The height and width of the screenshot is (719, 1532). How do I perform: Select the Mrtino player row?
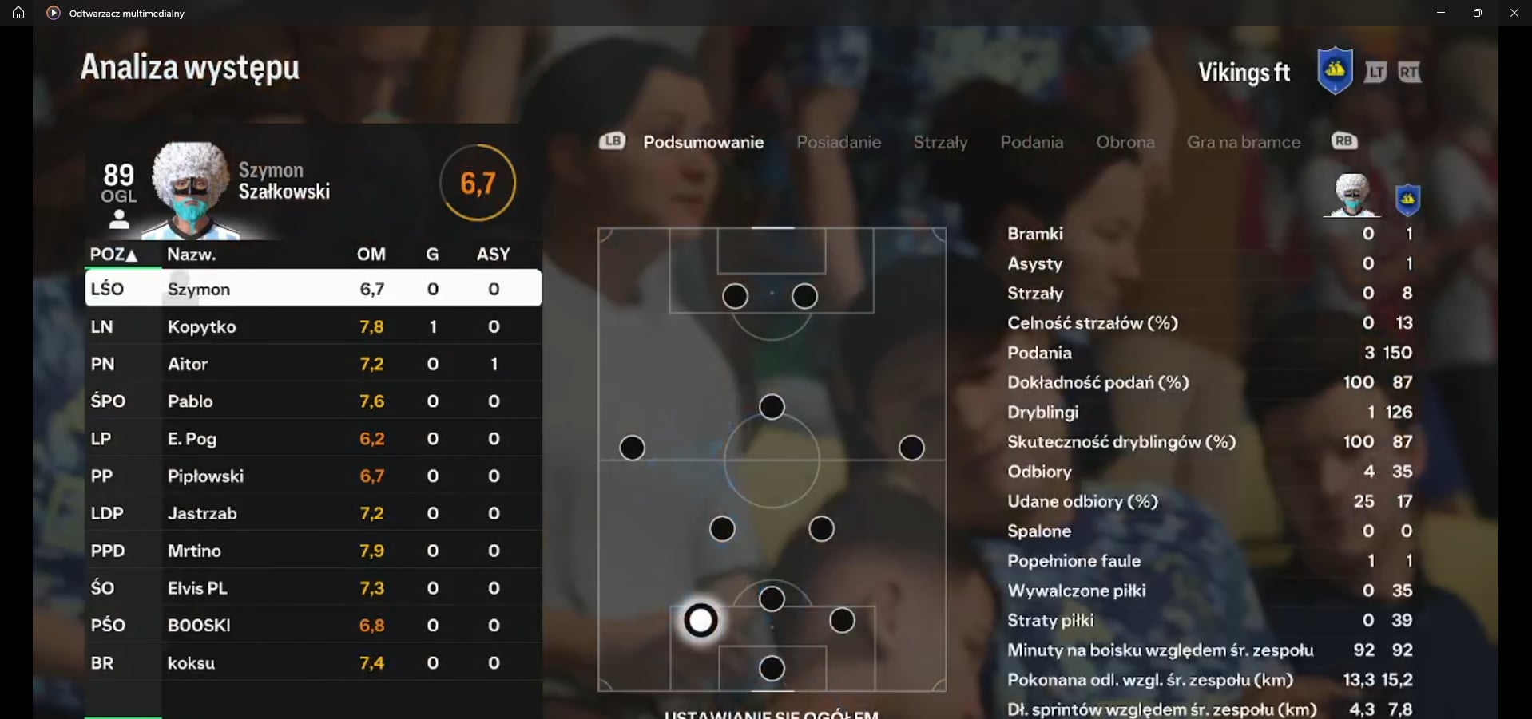pos(313,551)
